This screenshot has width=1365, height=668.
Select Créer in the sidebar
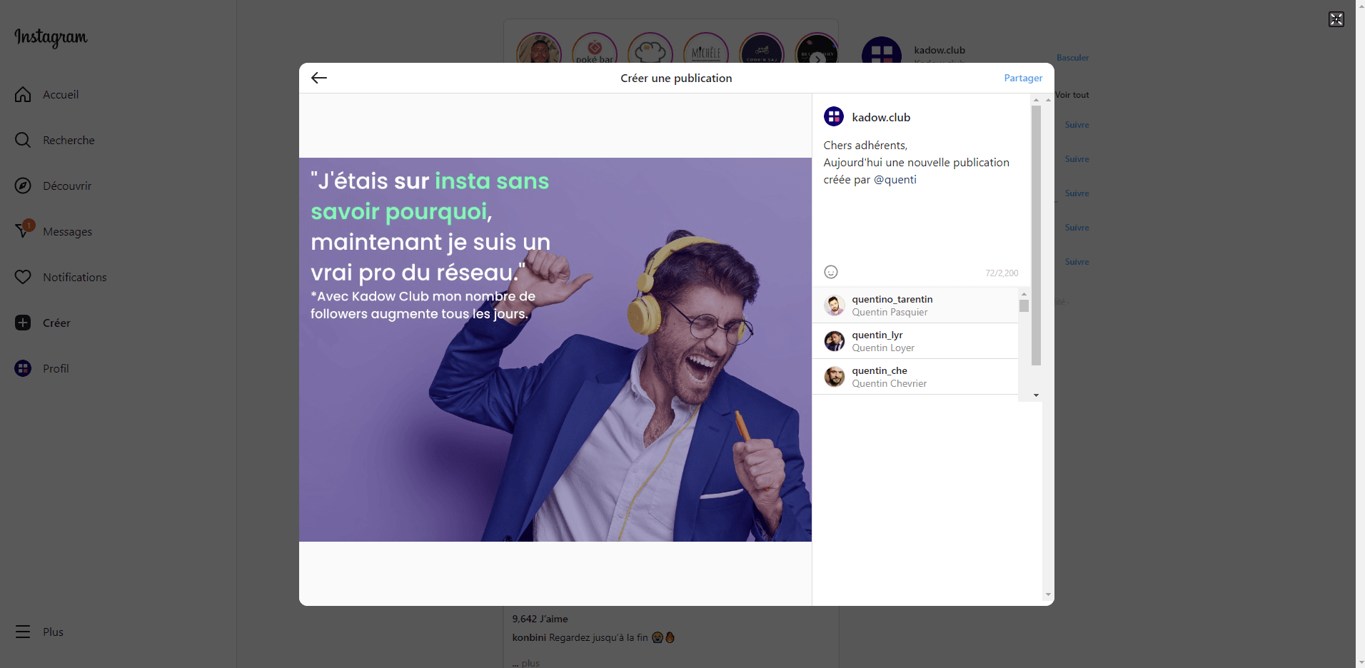(x=43, y=323)
